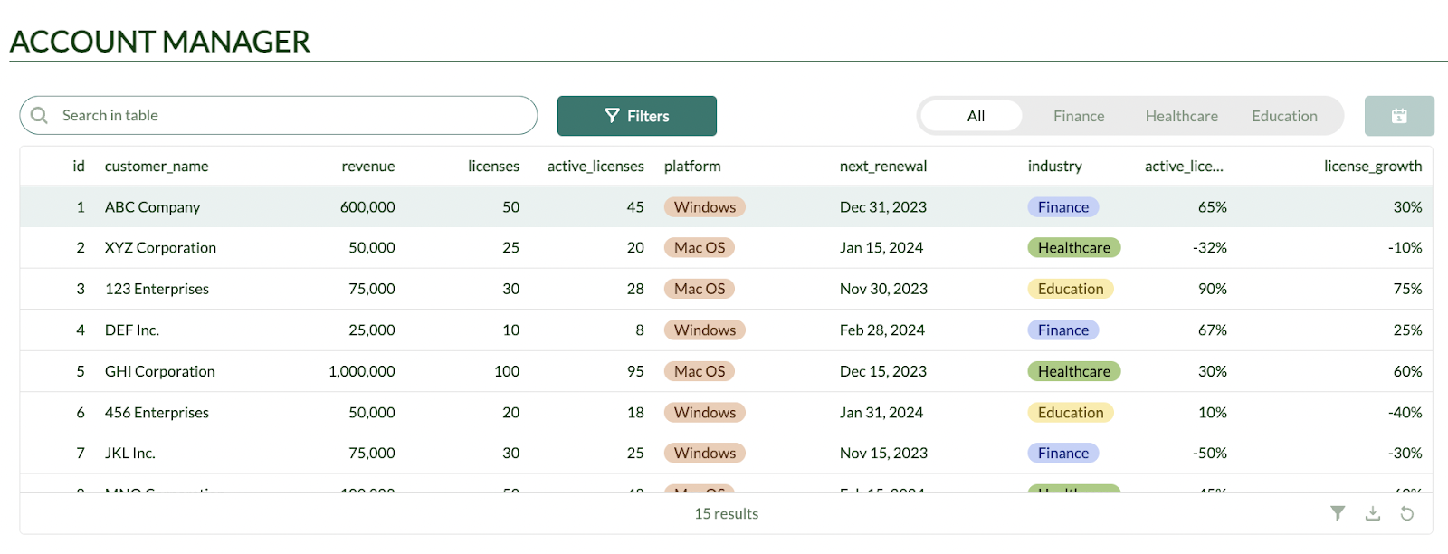This screenshot has height=554, width=1448.
Task: Click the -50% active license value
Action: click(x=1210, y=454)
